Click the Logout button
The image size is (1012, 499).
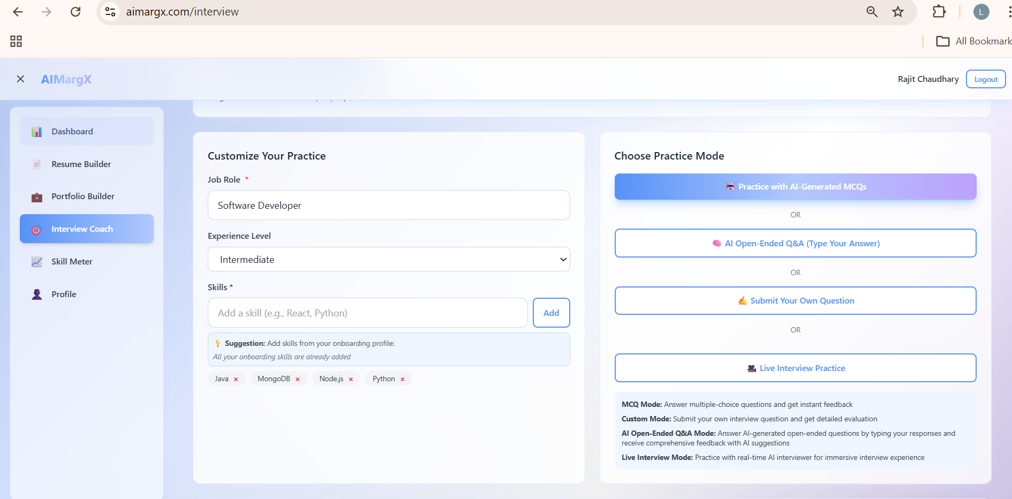(986, 79)
